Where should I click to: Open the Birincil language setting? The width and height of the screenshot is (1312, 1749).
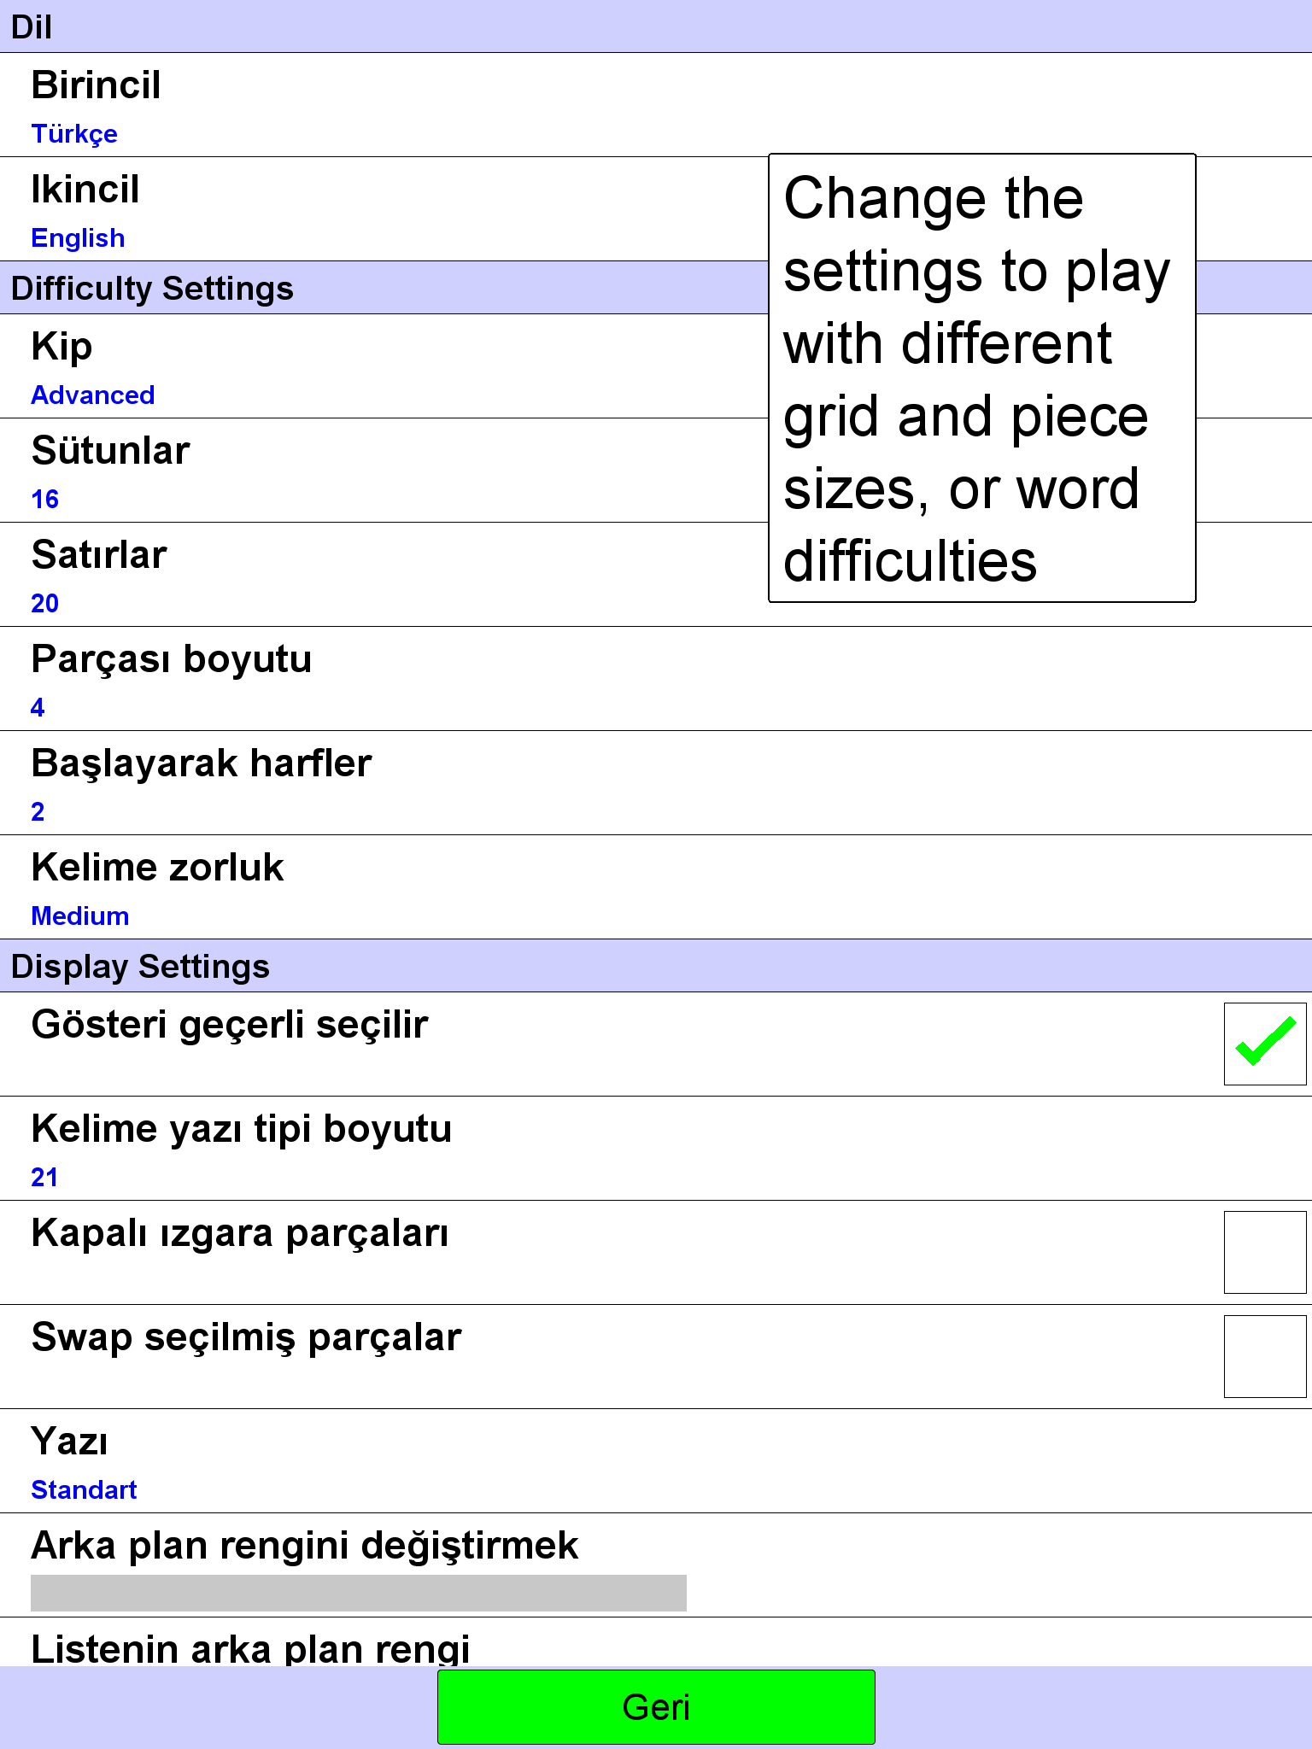pos(656,105)
